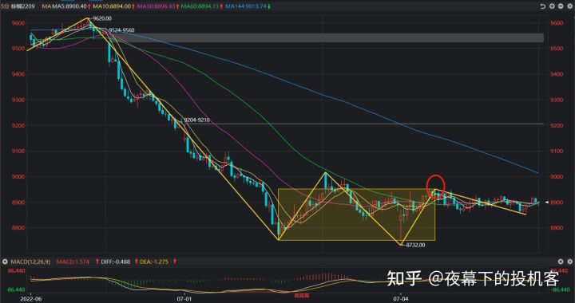This screenshot has height=303, width=575.
Task: Click the 9204-9210 level label
Action: pos(197,120)
